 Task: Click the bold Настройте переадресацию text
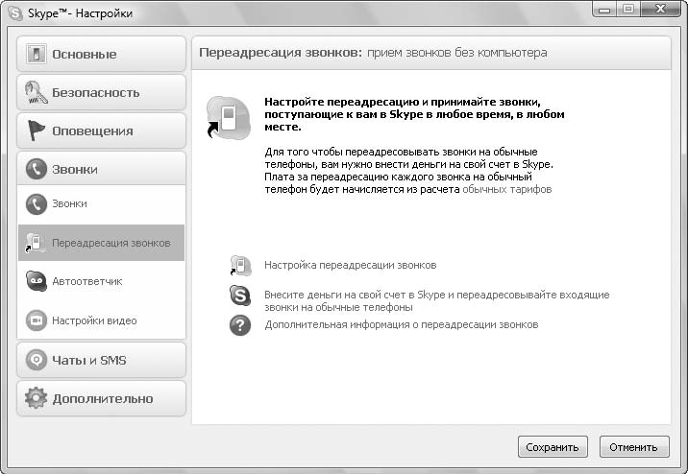point(414,114)
